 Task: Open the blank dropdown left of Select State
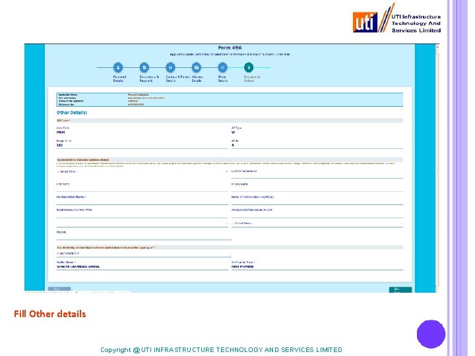[x=142, y=223]
